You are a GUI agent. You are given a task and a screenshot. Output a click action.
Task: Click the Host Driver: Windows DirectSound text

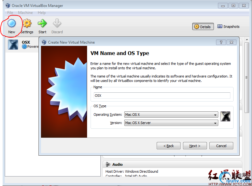pyautogui.click(x=132, y=171)
